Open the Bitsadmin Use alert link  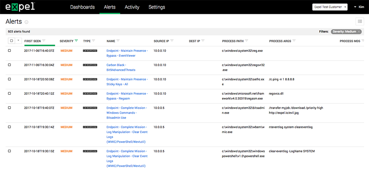127,113
